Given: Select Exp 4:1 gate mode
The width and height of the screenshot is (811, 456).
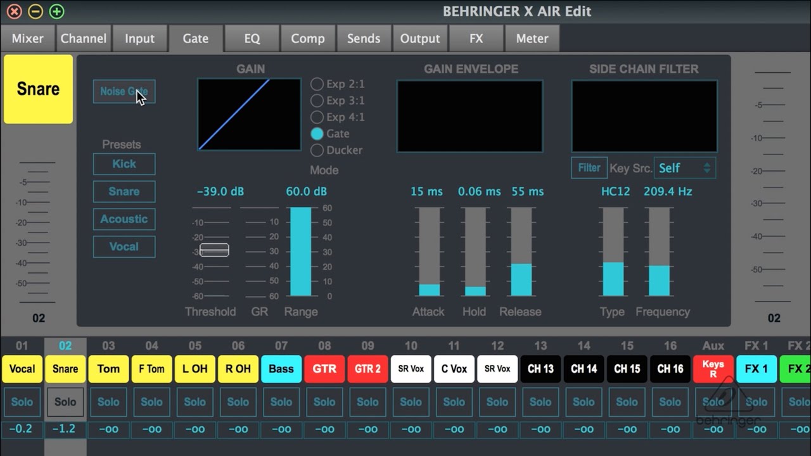Looking at the screenshot, I should point(317,117).
